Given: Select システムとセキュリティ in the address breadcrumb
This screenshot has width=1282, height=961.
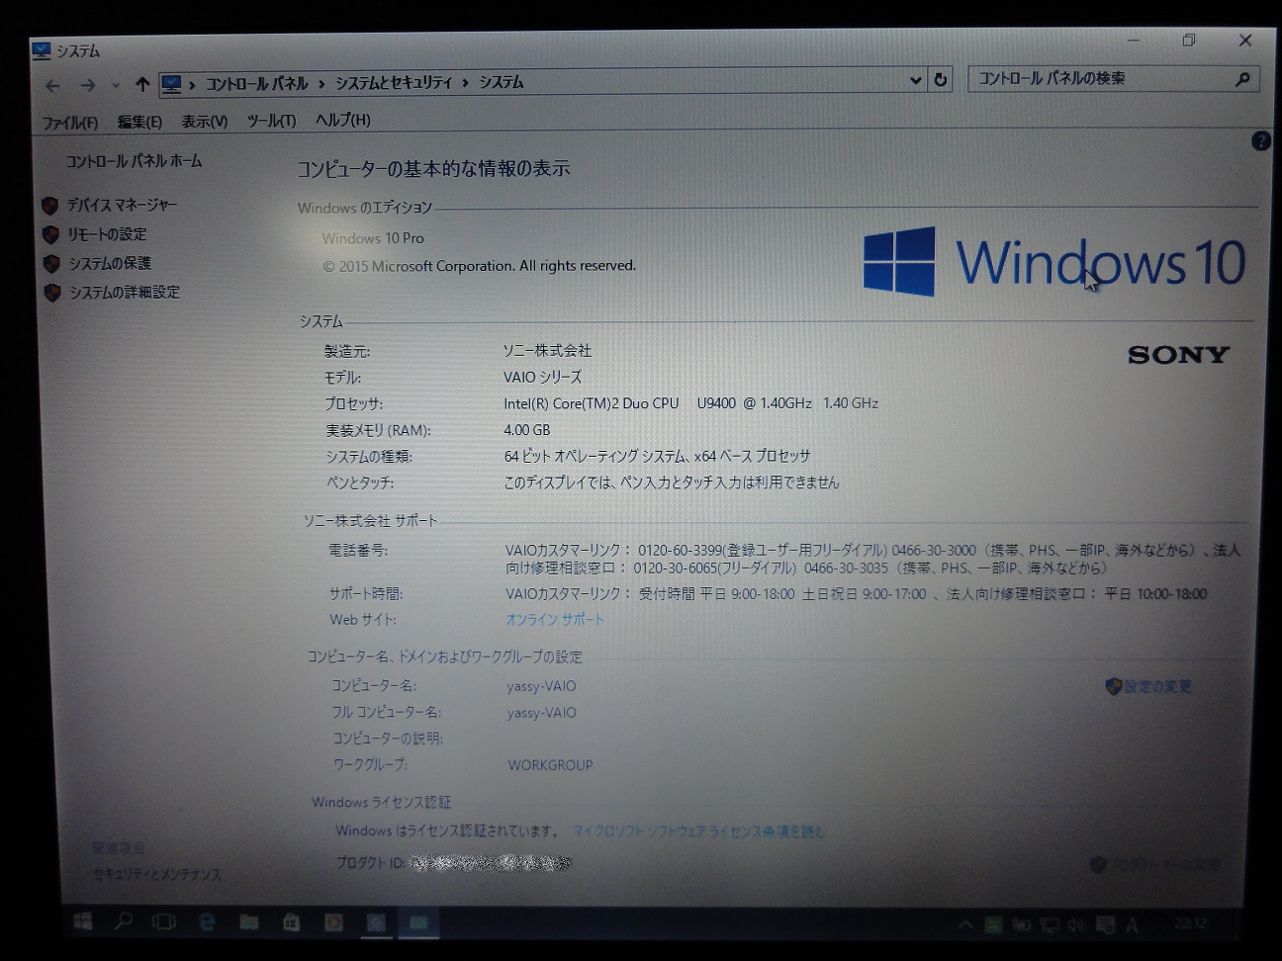Looking at the screenshot, I should (394, 83).
